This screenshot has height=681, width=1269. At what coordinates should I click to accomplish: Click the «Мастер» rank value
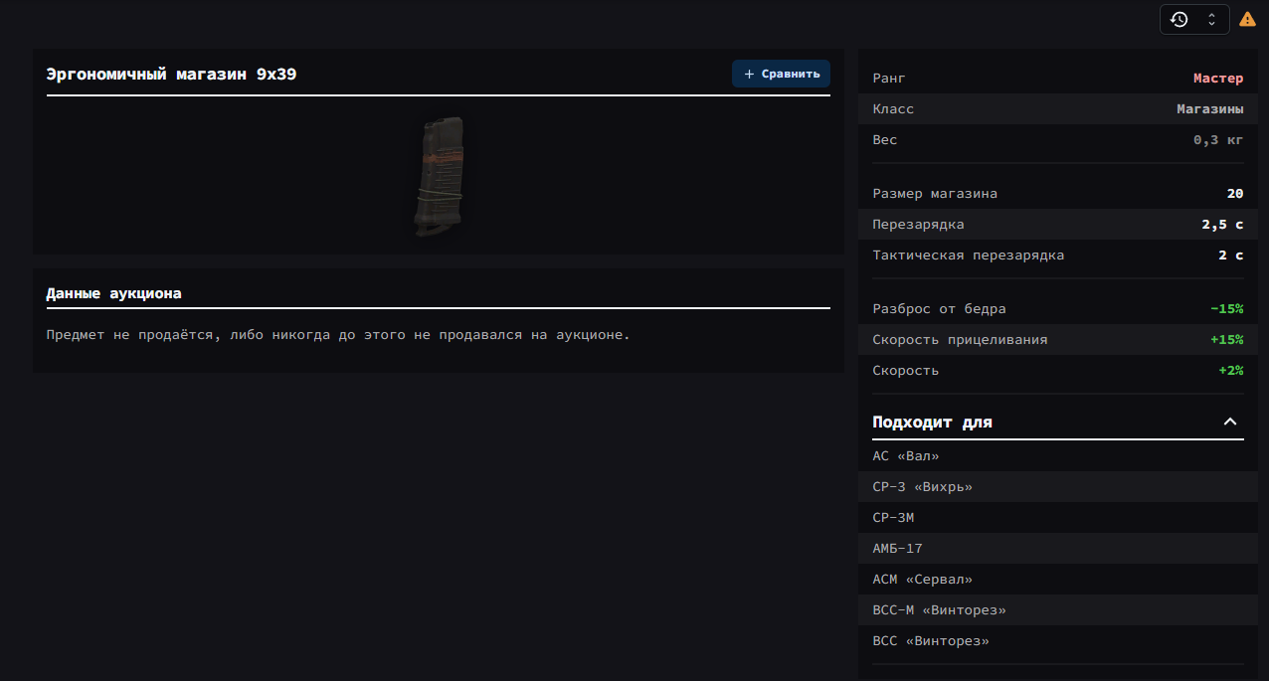1217,79
